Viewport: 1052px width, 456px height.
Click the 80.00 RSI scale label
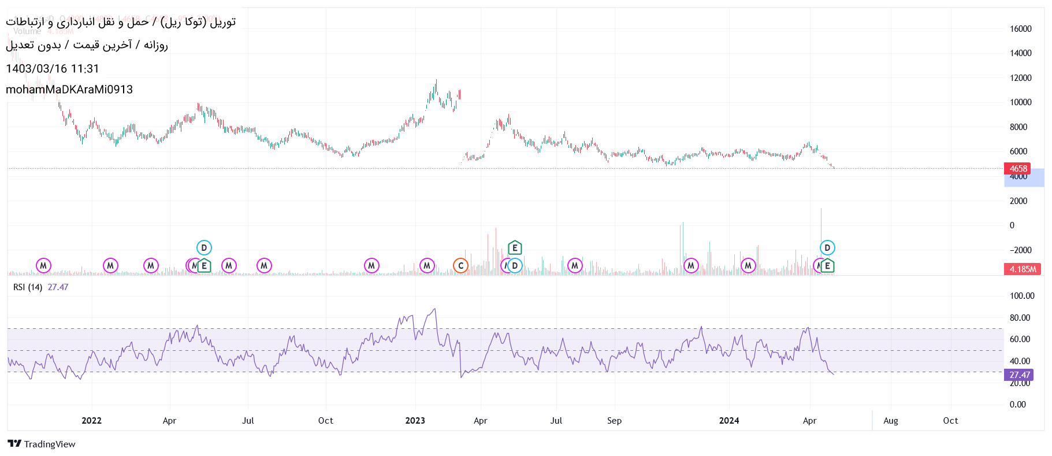pyautogui.click(x=1020, y=318)
